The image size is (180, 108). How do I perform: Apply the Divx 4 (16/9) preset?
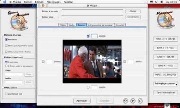[166, 57]
